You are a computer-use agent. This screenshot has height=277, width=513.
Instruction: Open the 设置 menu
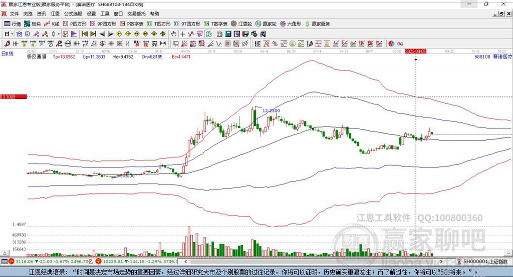(x=91, y=13)
